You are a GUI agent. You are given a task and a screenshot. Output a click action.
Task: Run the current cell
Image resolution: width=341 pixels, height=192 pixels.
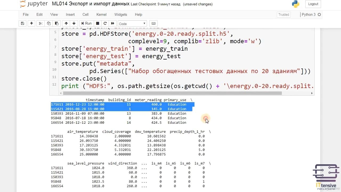click(86, 23)
